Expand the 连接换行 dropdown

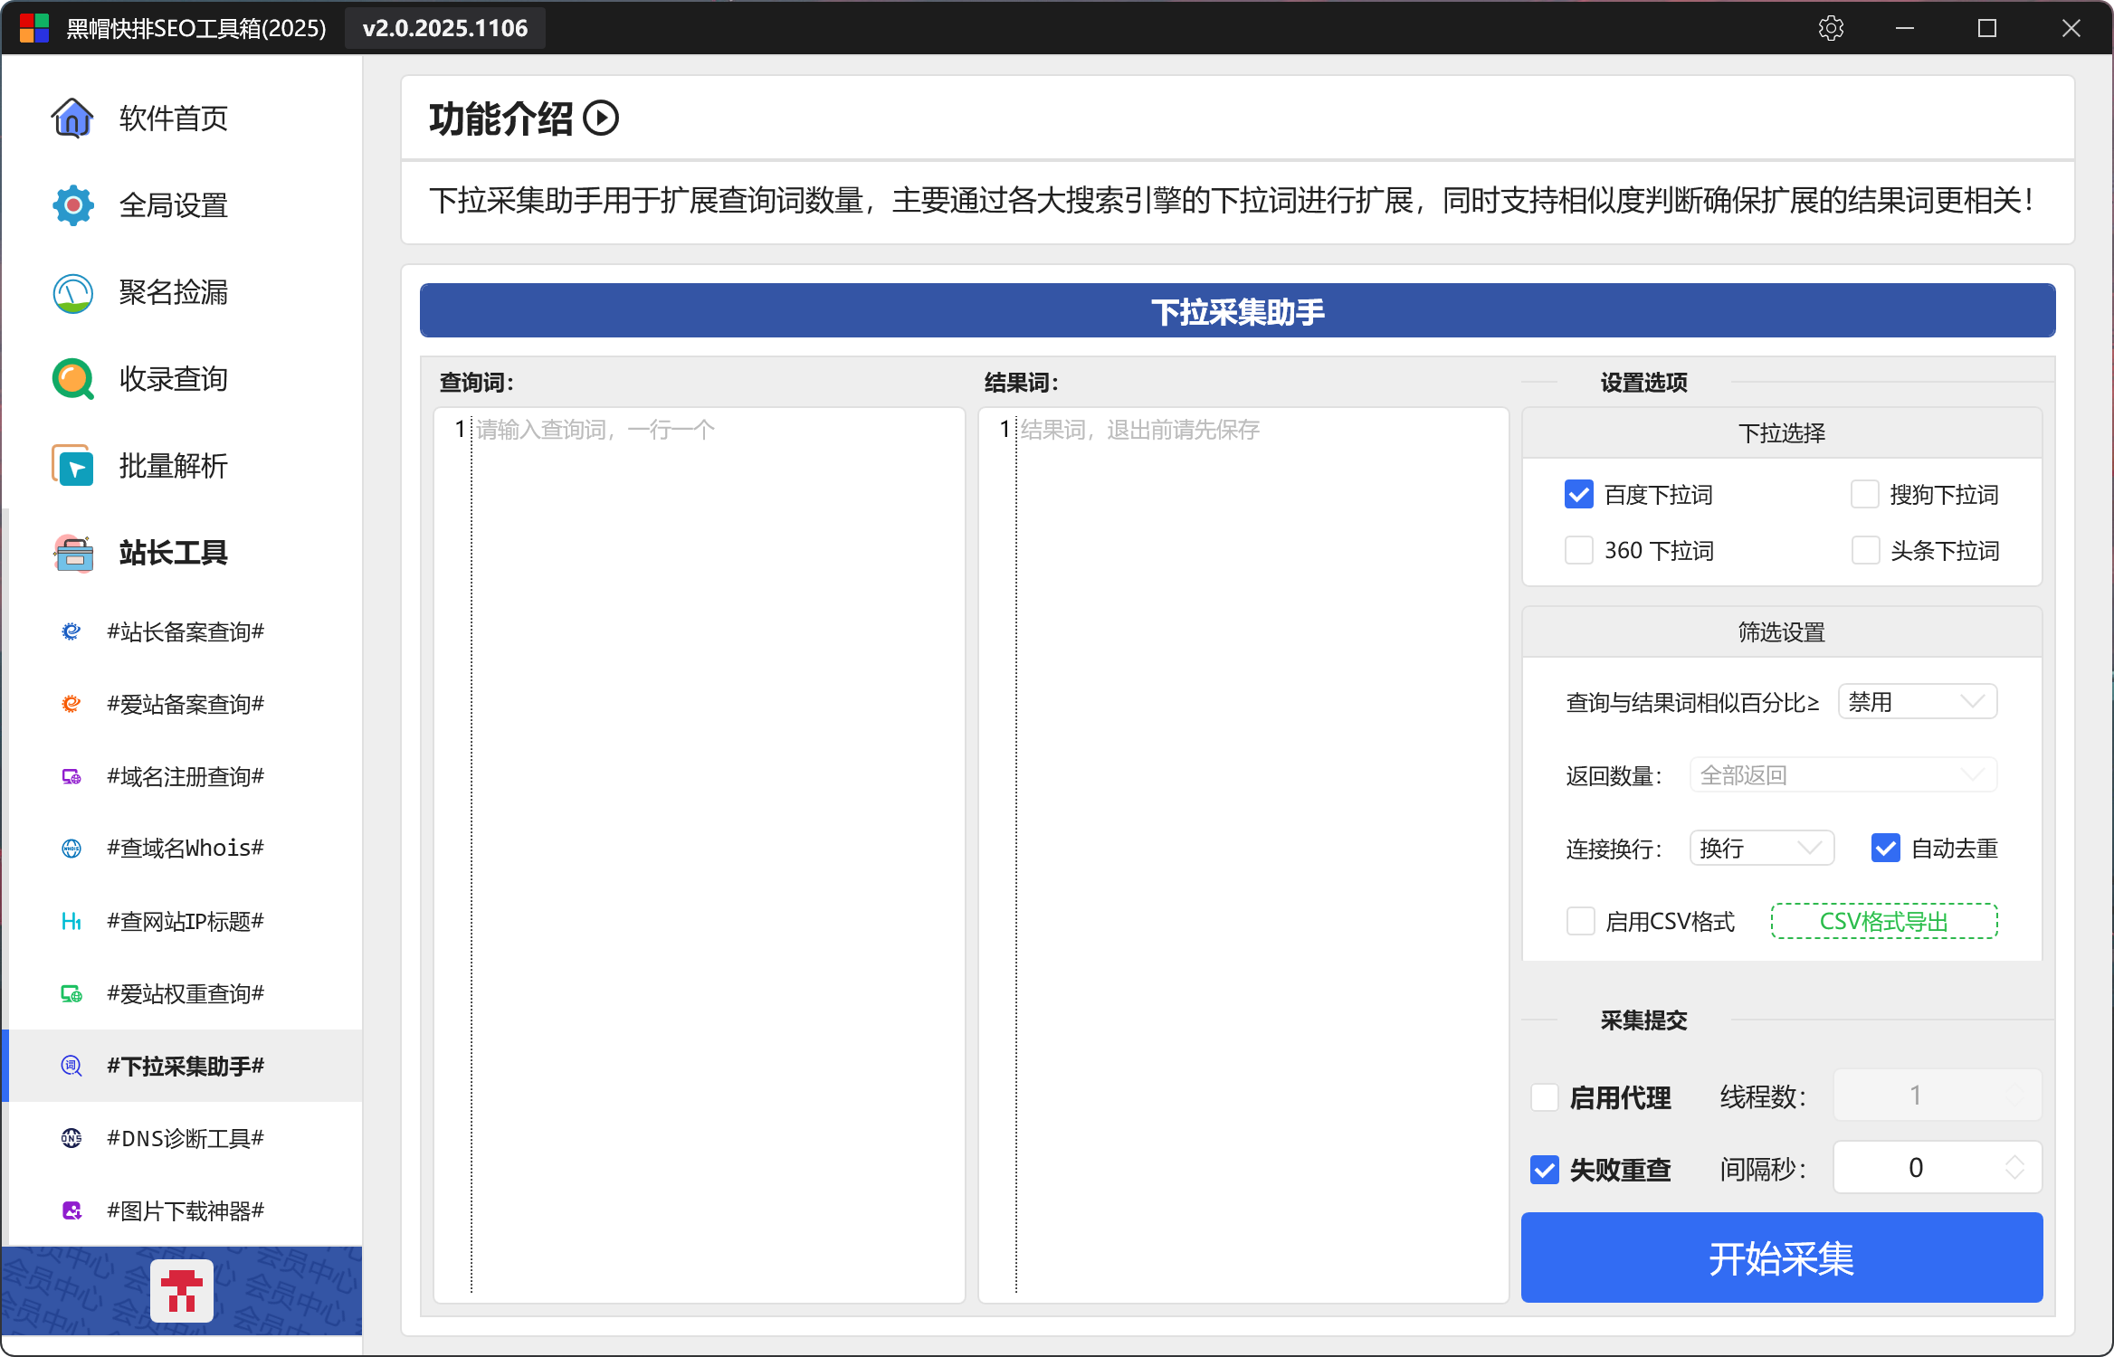tap(1761, 849)
